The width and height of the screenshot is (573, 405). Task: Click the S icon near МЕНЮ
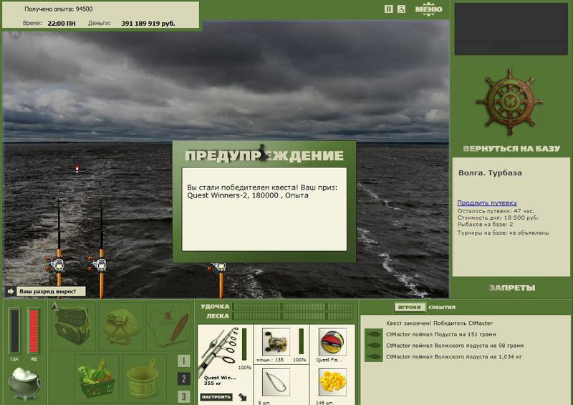pos(401,9)
